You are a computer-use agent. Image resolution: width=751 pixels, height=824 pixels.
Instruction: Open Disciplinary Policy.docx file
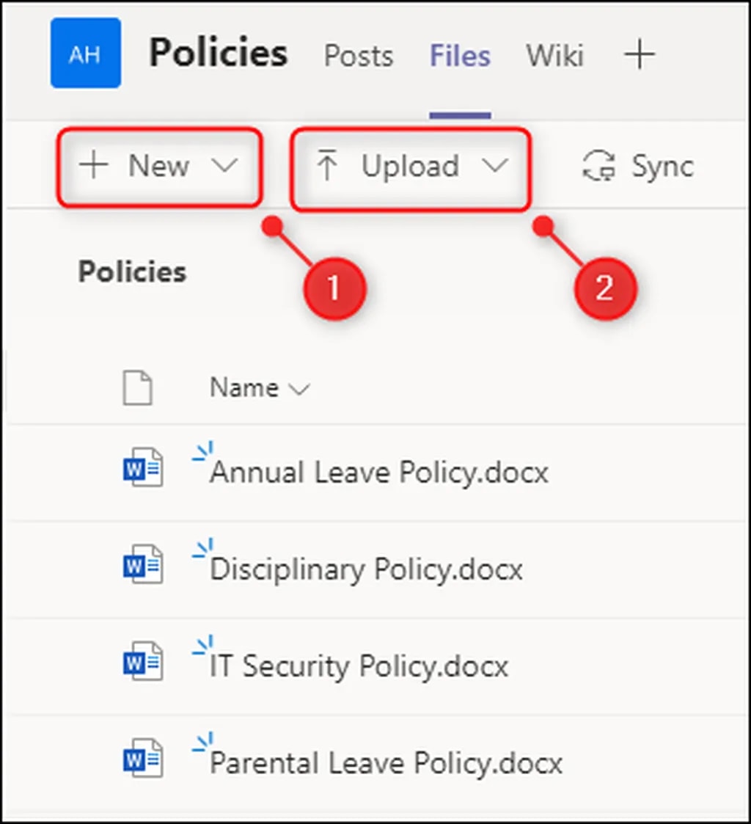(x=366, y=569)
